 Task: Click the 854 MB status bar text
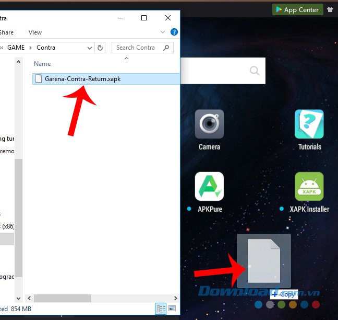(x=21, y=309)
